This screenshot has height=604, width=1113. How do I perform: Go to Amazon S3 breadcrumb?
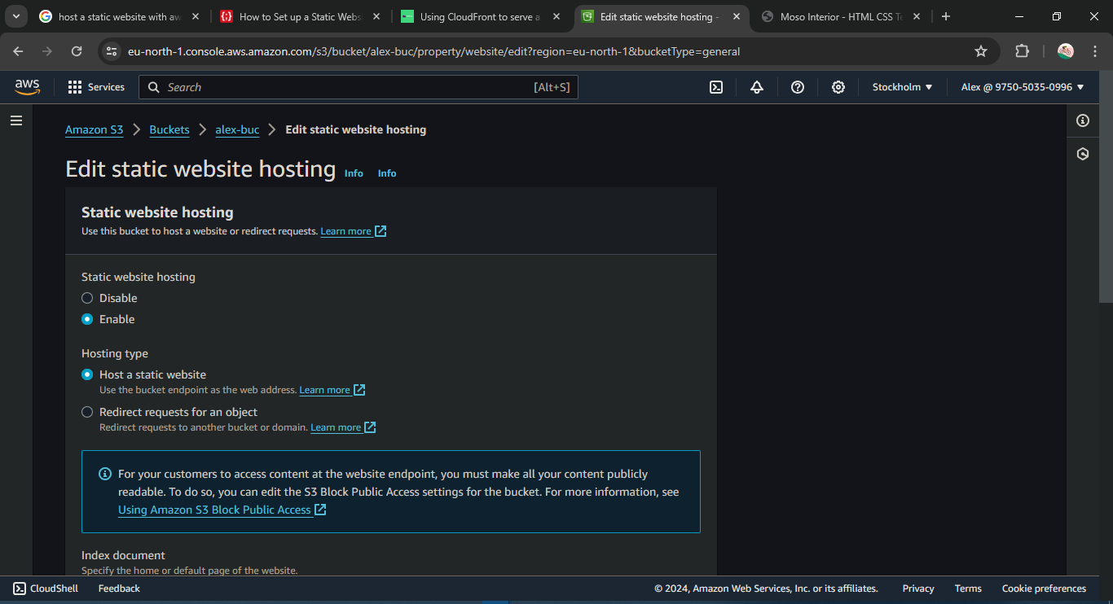[x=95, y=129]
